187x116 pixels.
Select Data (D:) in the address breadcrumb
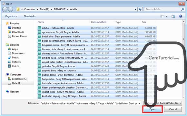(x=44, y=9)
